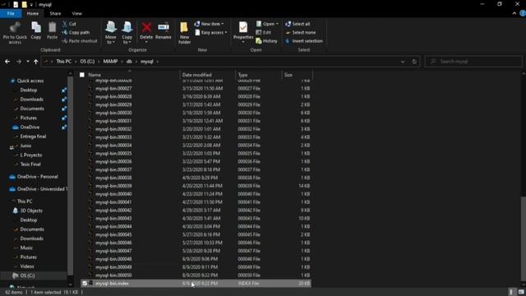Switch to the View ribbon tab
This screenshot has height=296, width=526.
point(76,13)
